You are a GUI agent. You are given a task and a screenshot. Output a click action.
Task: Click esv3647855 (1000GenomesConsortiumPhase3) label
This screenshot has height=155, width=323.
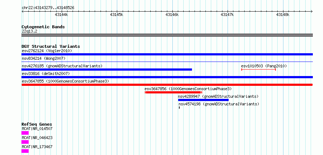(x=65, y=81)
